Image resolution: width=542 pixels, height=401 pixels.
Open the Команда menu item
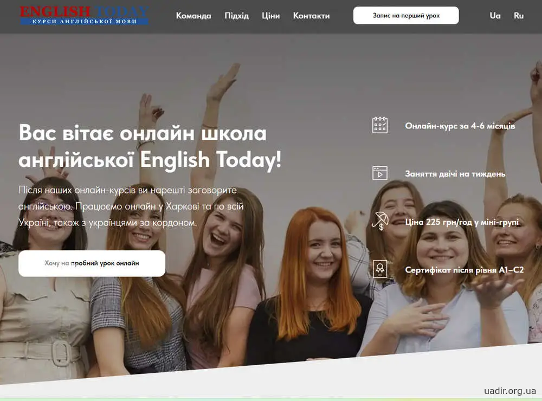point(193,16)
